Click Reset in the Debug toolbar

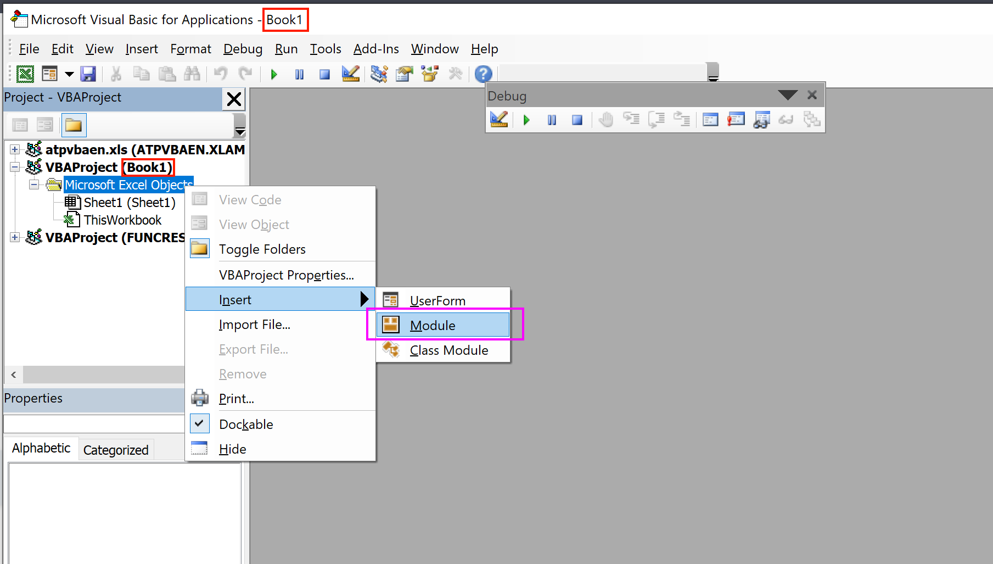click(x=577, y=120)
